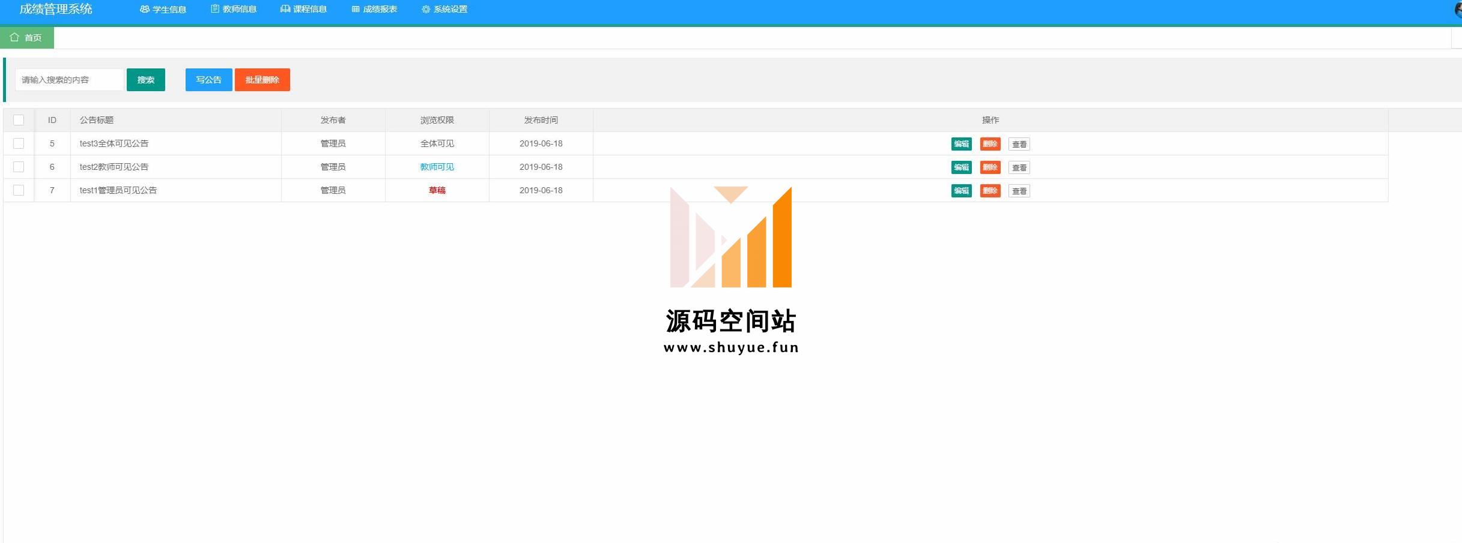Open the 成绩报表 menu
The height and width of the screenshot is (543, 1462).
[374, 10]
